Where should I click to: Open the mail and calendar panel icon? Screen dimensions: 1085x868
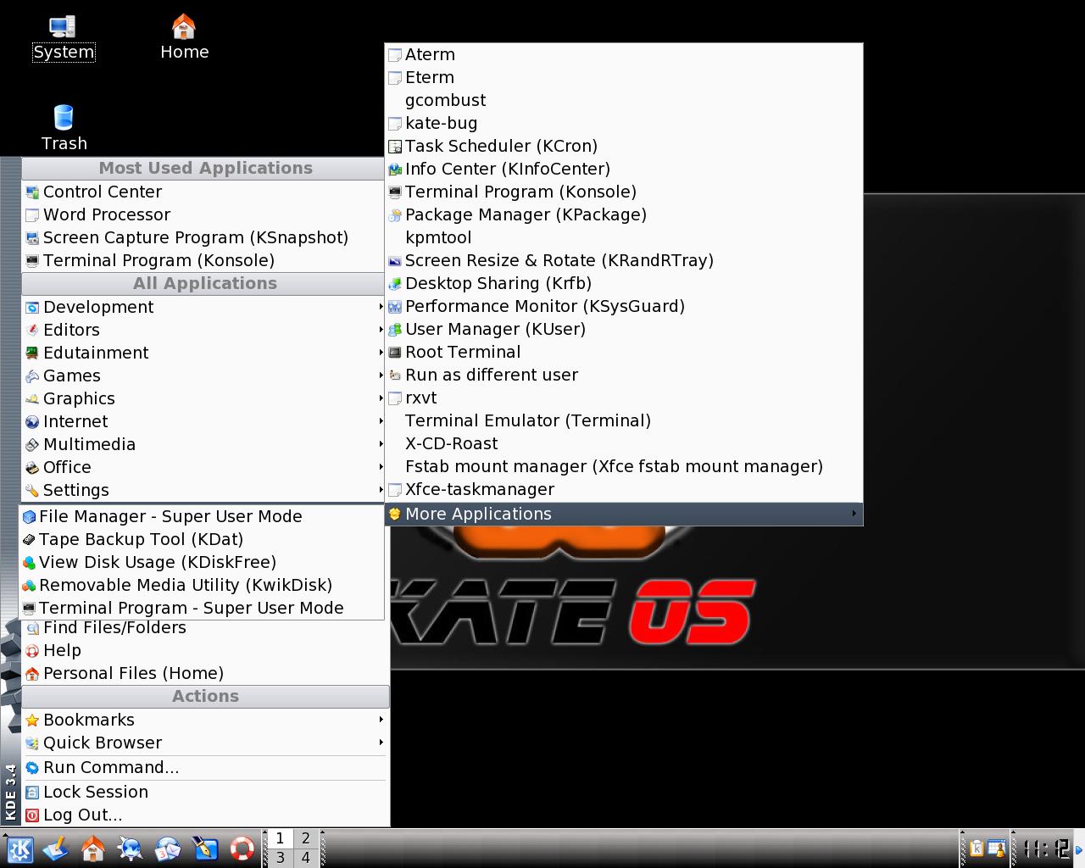point(168,849)
